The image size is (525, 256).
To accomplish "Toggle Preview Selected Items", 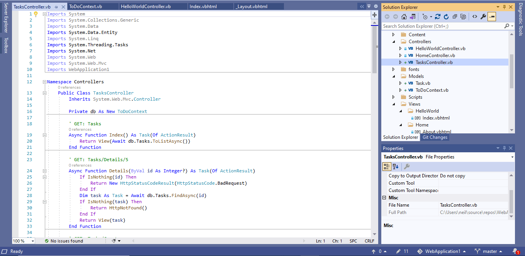I will point(491,16).
